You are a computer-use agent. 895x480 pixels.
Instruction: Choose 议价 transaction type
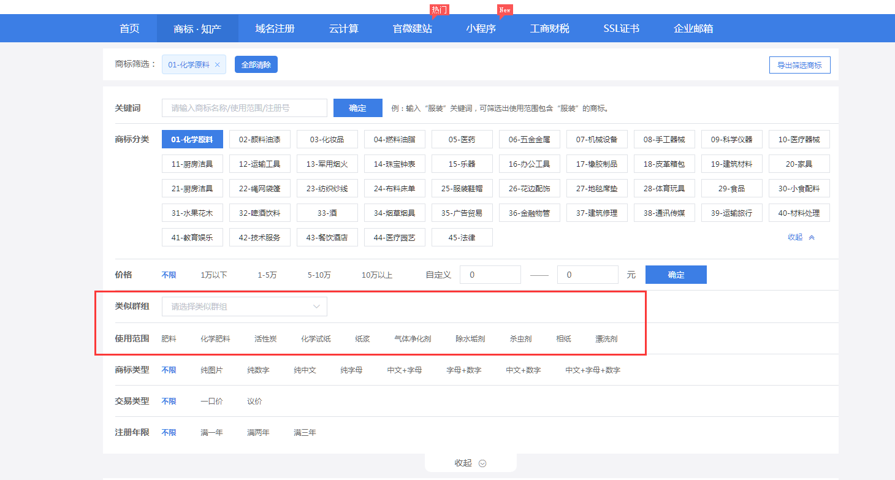pyautogui.click(x=254, y=402)
